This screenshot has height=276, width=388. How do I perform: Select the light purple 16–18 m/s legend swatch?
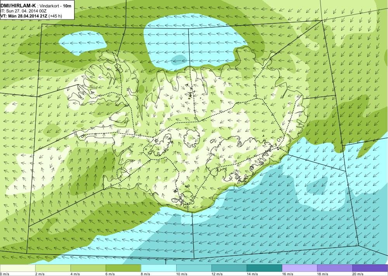click(300, 268)
